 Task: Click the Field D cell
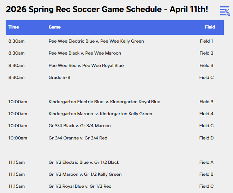click(x=206, y=138)
